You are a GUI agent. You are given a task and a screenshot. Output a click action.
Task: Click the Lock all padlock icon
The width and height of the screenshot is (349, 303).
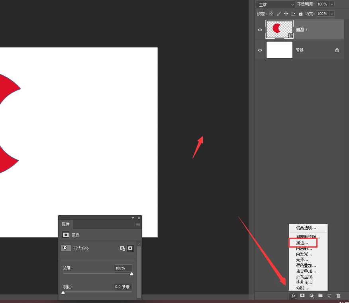(301, 14)
